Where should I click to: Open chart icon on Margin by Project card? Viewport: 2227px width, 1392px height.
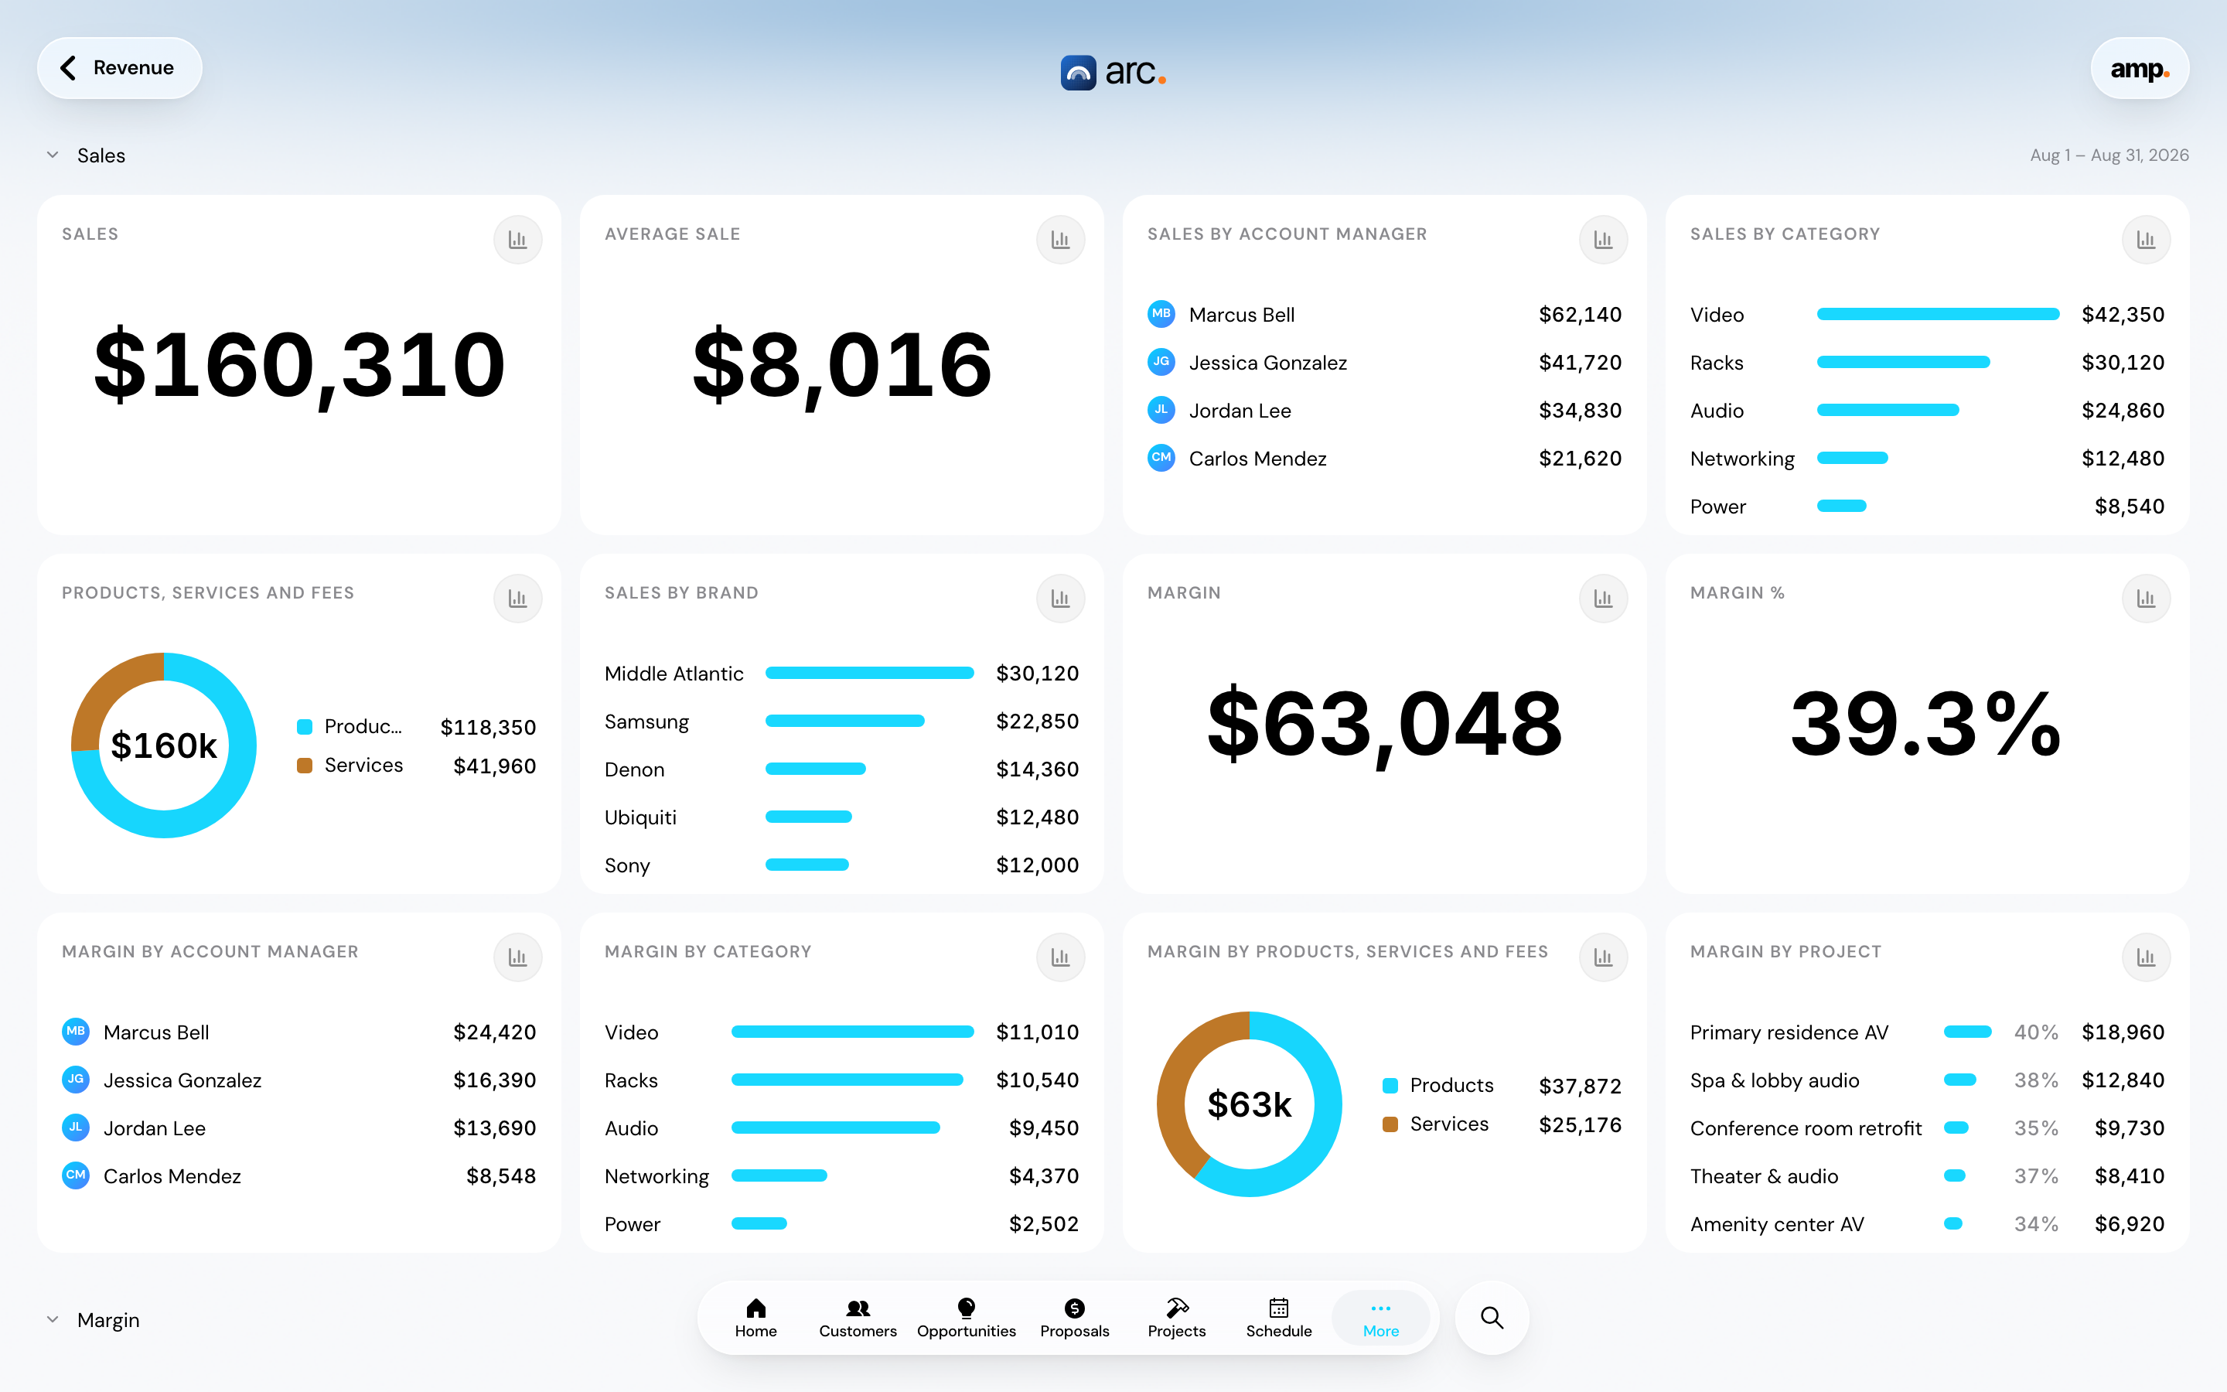click(2146, 957)
